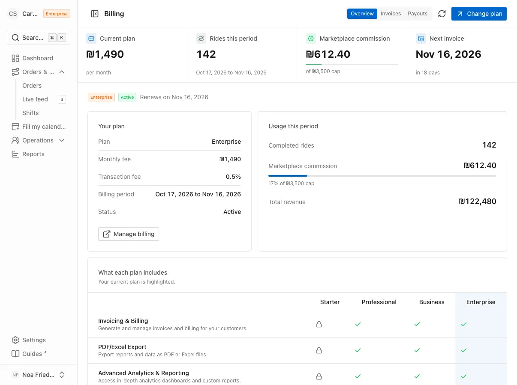Screen dimensions: 517x385
Task: Click the Operations people icon
Action: 15,140
